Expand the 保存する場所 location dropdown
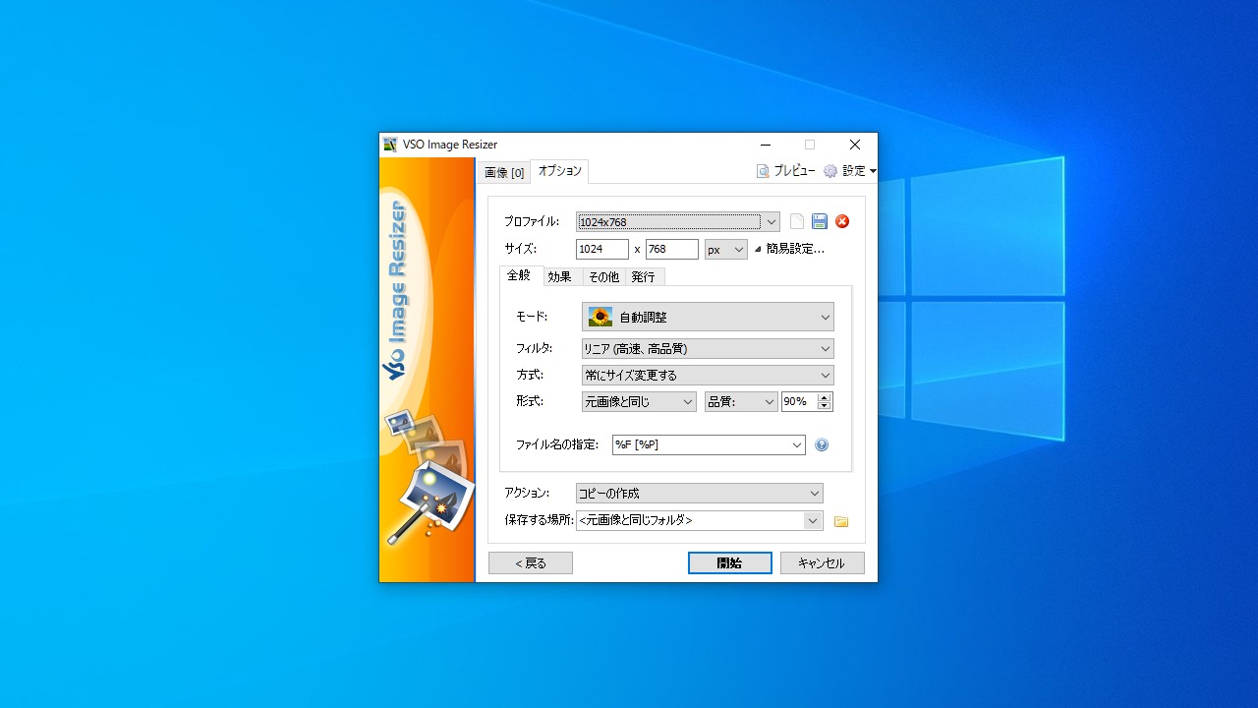Screen dimensions: 1258x708 coord(813,520)
